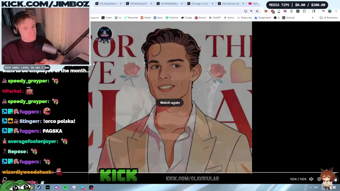This screenshot has height=191, width=340.
Task: Open the Chrome profile avatar
Action: click(x=330, y=11)
